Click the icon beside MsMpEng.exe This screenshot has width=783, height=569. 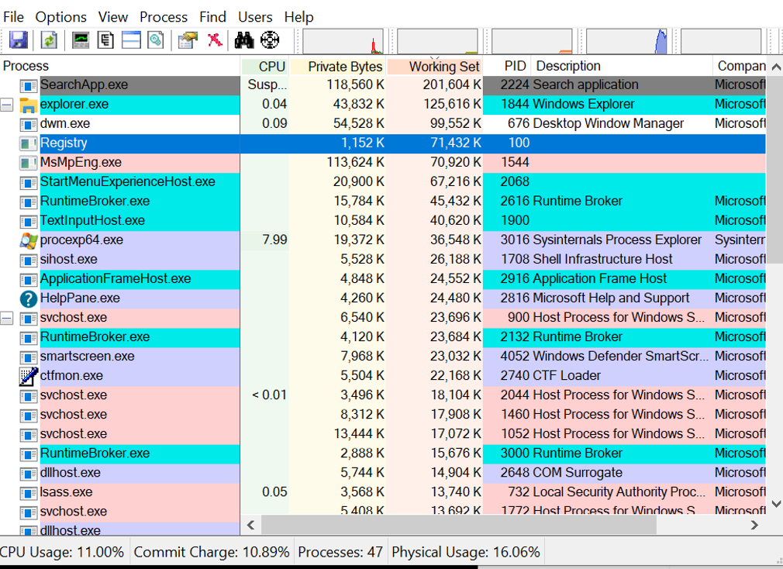click(29, 164)
